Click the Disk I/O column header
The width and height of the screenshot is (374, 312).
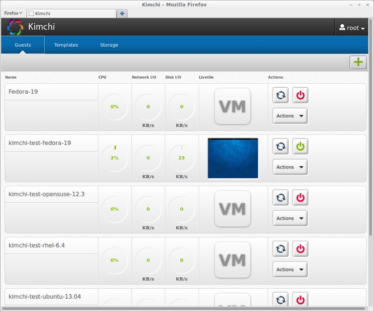pyautogui.click(x=173, y=77)
